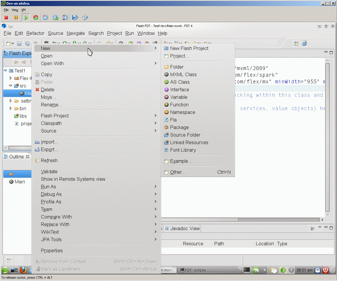Select Font Library menu entry
Screen dimensions: 337x281
pyautogui.click(x=198, y=150)
